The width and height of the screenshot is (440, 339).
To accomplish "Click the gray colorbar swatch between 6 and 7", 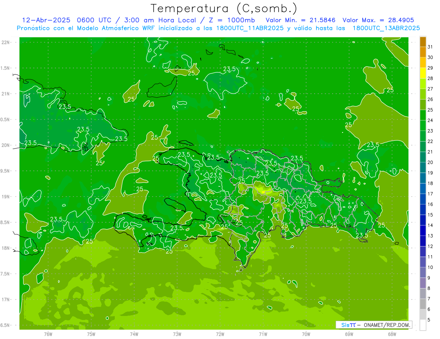I will (423, 304).
